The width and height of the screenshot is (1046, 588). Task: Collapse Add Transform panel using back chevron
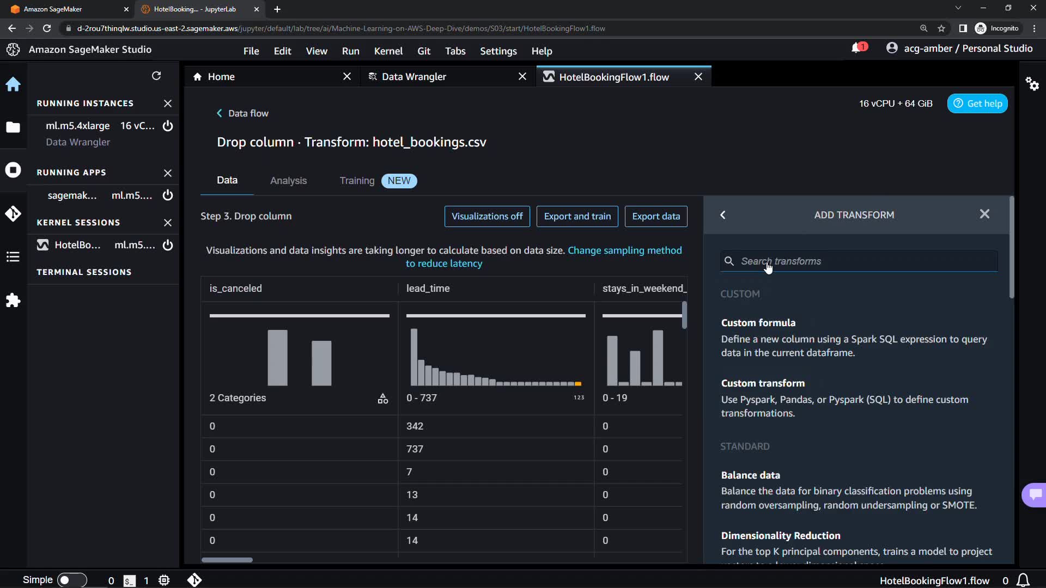coord(723,215)
